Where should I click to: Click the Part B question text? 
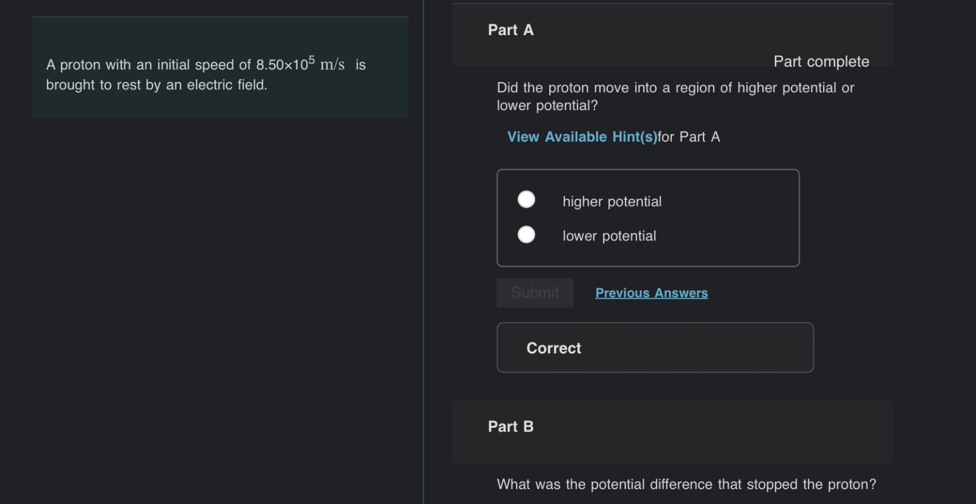[687, 484]
